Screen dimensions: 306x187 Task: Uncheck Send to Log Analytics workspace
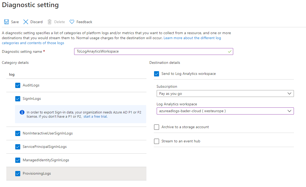[x=156, y=74]
